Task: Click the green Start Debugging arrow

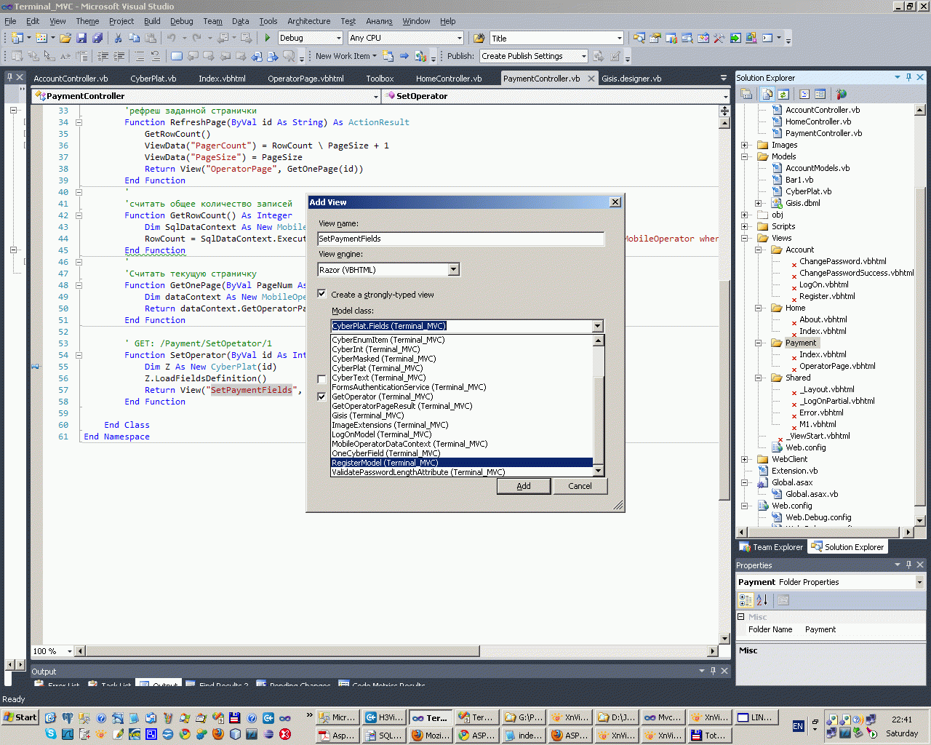Action: [268, 38]
